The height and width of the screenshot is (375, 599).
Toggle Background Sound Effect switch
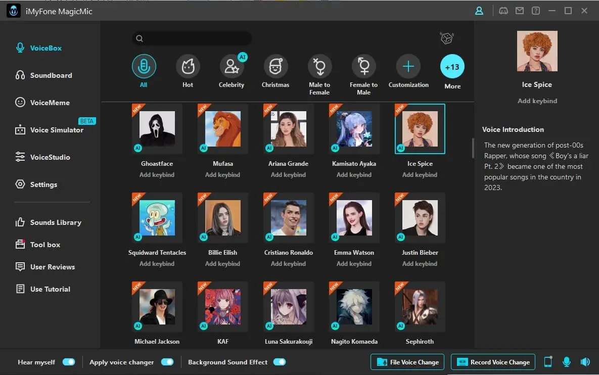280,362
